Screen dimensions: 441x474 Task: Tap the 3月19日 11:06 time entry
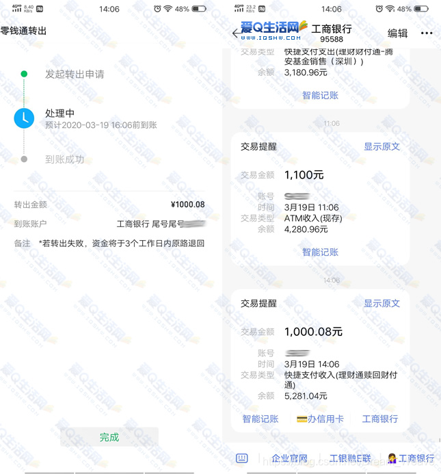311,207
